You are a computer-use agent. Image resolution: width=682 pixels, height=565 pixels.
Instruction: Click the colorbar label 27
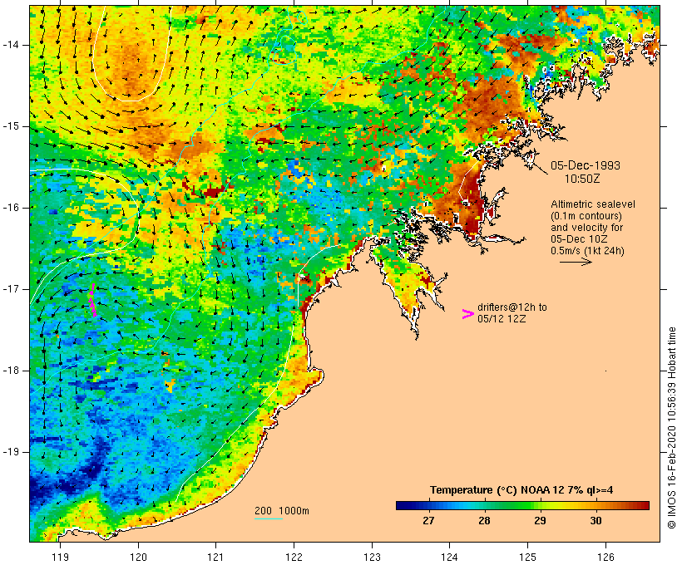428,521
